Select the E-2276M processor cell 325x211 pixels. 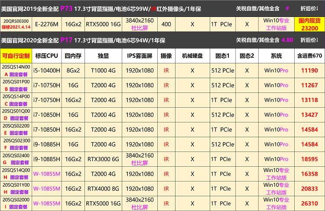pos(47,24)
